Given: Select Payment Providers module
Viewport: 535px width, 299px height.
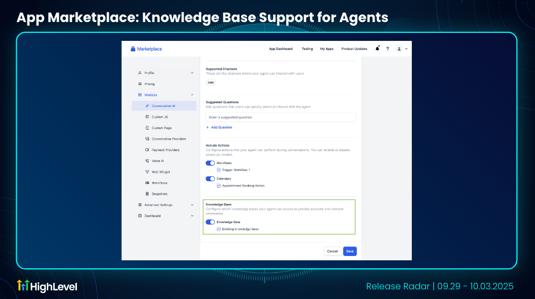Looking at the screenshot, I should 164,149.
